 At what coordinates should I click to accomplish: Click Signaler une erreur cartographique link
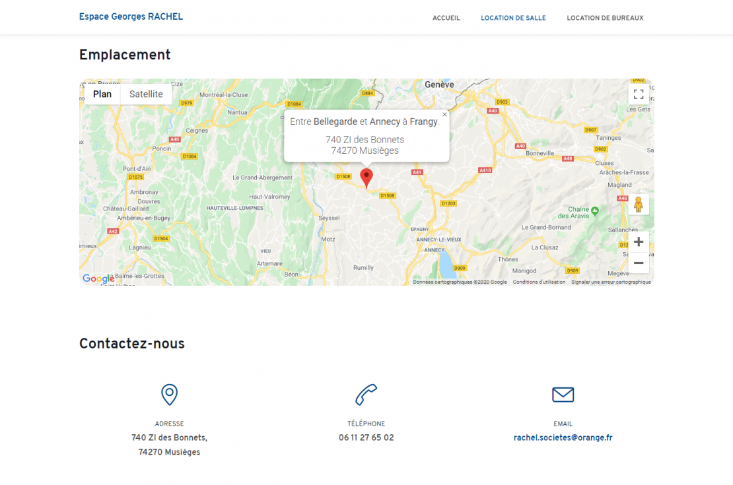[x=611, y=282]
